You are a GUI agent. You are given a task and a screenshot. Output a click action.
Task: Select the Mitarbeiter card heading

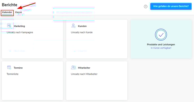84,68
